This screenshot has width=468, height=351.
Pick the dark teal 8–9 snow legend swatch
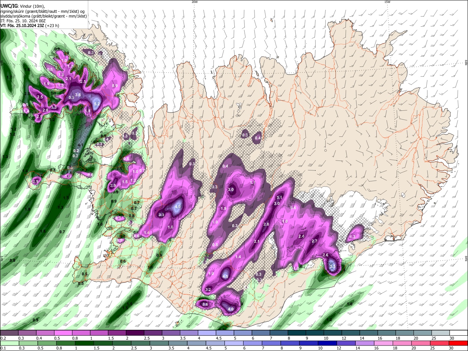coord(297,333)
